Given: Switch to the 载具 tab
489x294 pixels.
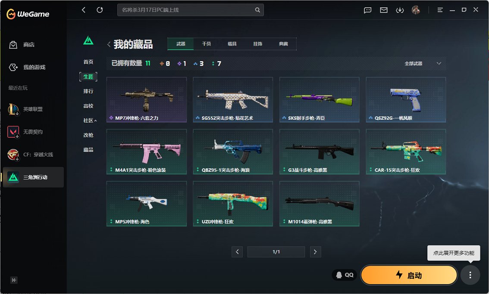Looking at the screenshot, I should [x=232, y=44].
